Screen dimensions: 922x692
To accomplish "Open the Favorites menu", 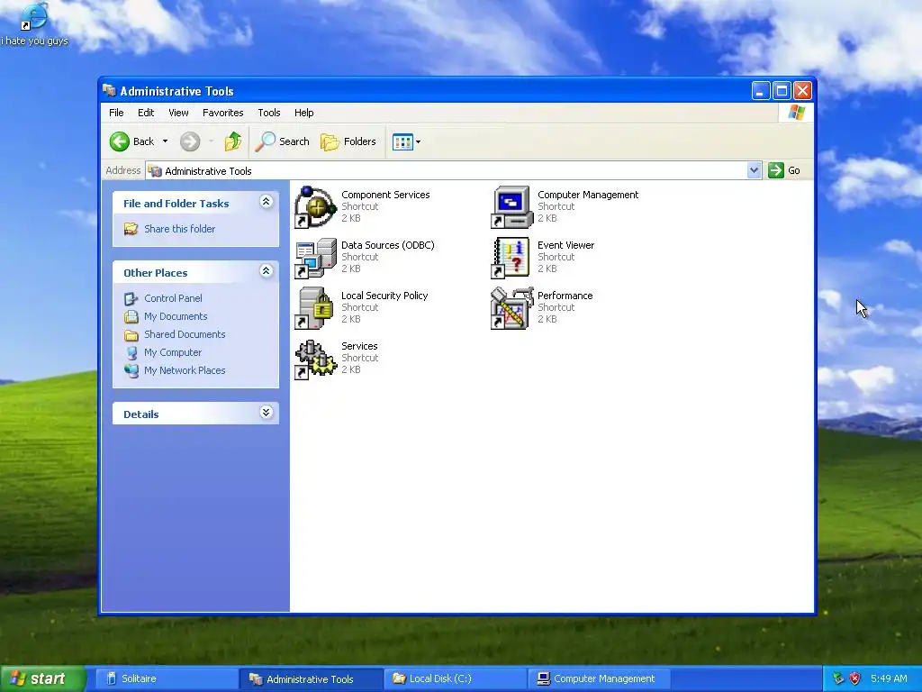I will point(223,113).
